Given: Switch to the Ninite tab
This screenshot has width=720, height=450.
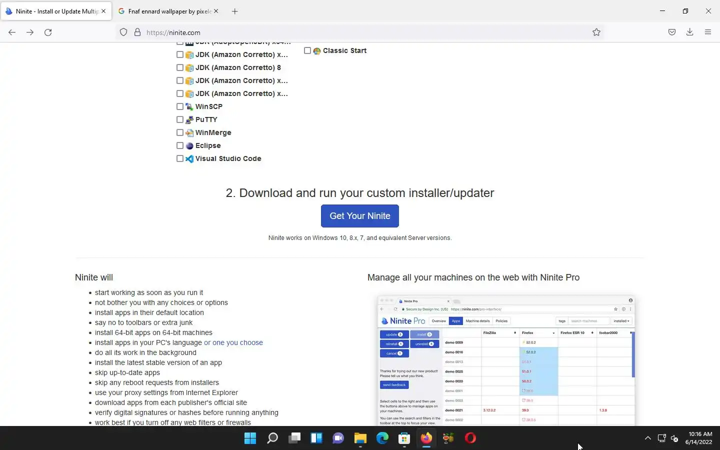Looking at the screenshot, I should (x=56, y=11).
